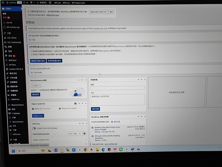Open Site Kit in the sidebar
This screenshot has width=222, height=167.
(x=9, y=23)
